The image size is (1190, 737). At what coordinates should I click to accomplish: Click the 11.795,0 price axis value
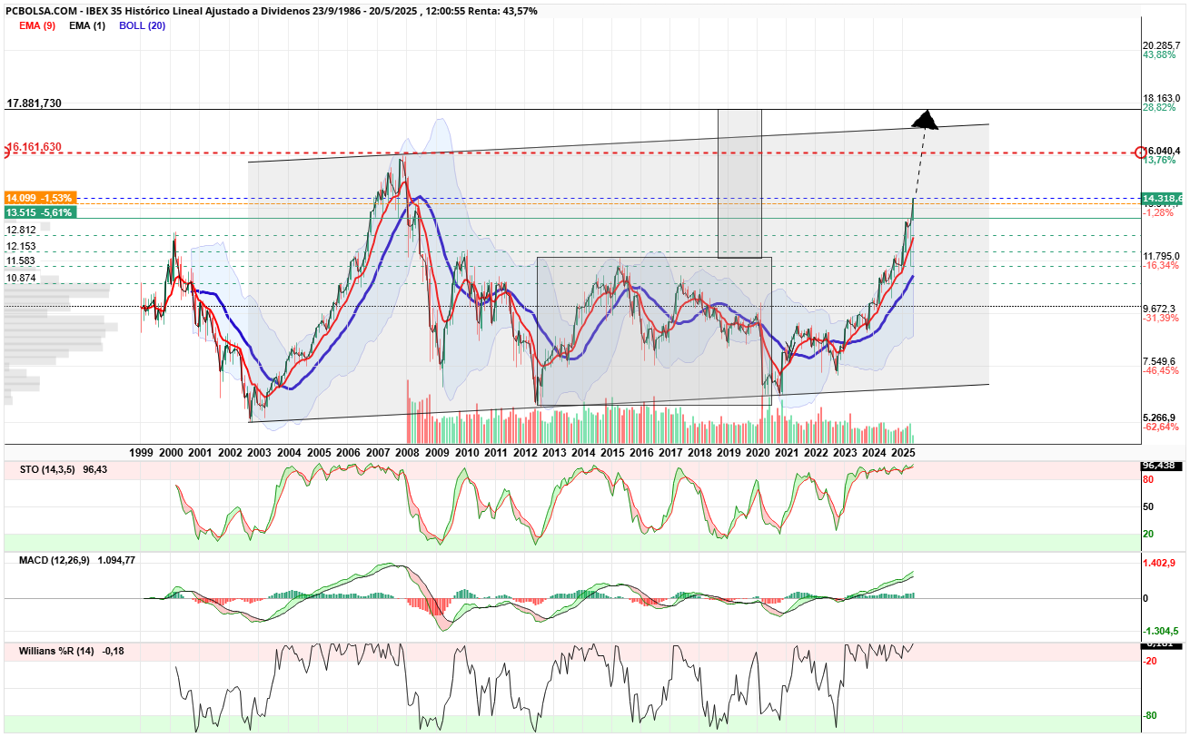1162,255
